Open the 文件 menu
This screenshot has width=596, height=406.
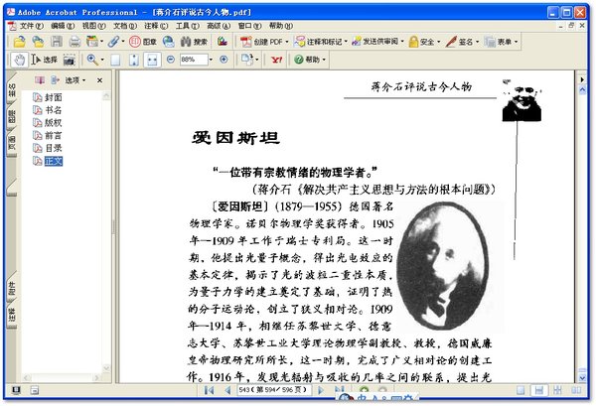click(31, 26)
